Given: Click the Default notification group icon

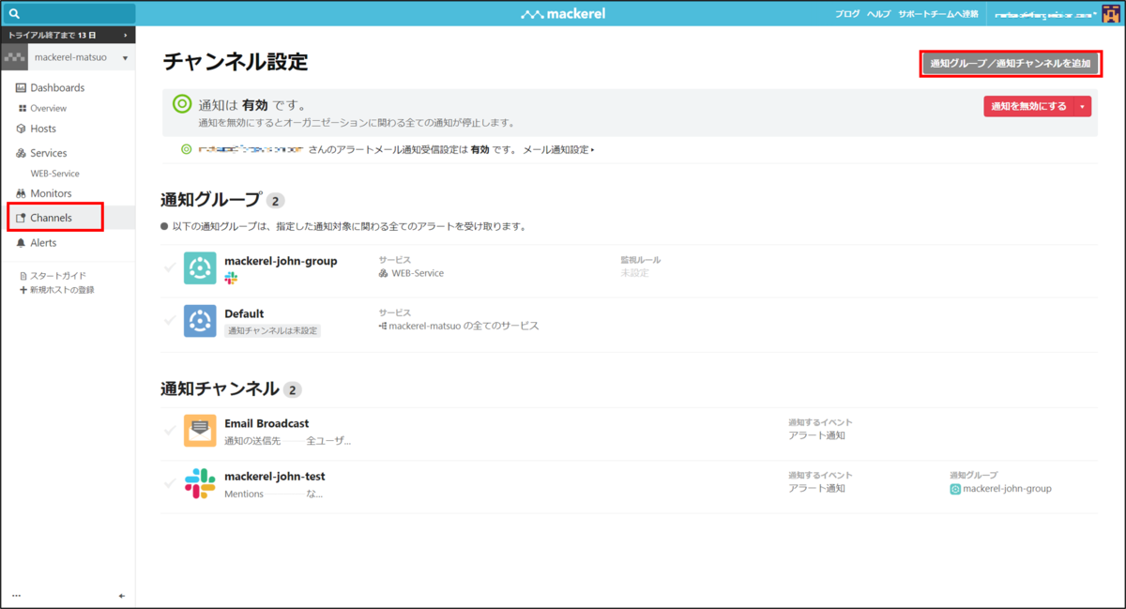Looking at the screenshot, I should click(199, 320).
